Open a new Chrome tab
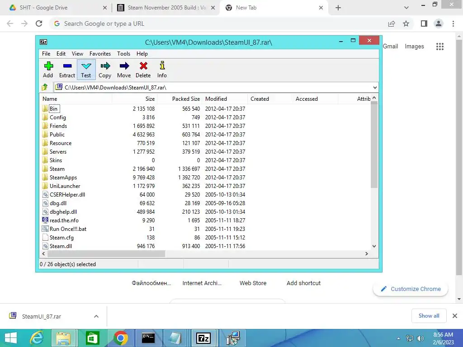Viewport: 463px width, 347px height. (x=338, y=8)
